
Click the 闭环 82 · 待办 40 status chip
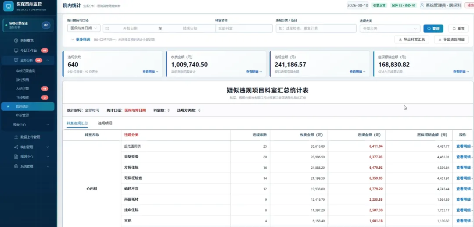pos(403,5)
